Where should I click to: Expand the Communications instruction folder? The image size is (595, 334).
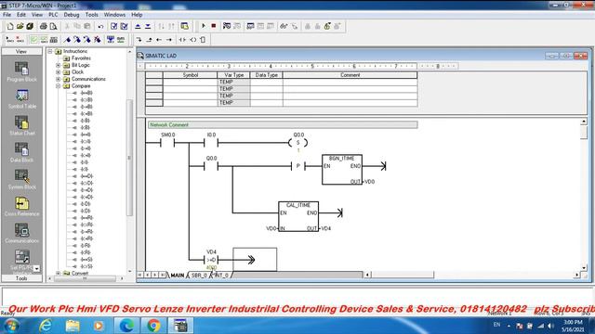(x=59, y=79)
